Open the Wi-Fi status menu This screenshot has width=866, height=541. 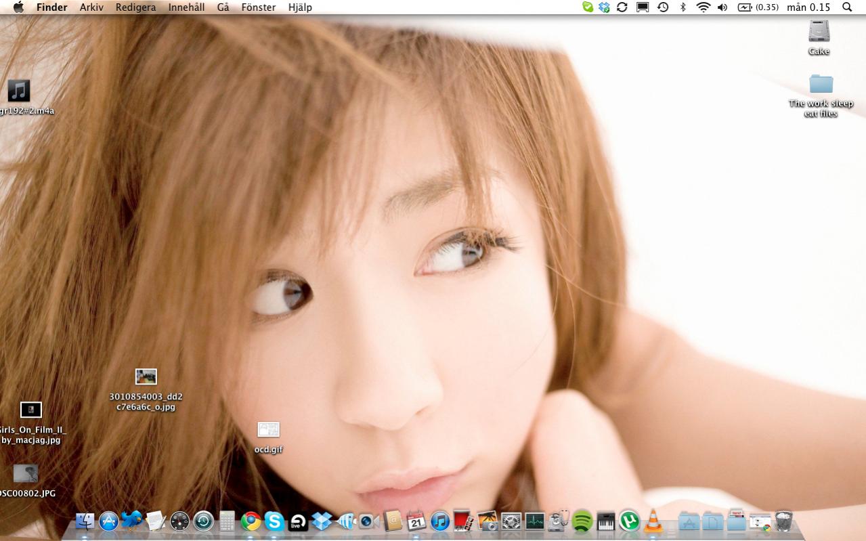(703, 7)
